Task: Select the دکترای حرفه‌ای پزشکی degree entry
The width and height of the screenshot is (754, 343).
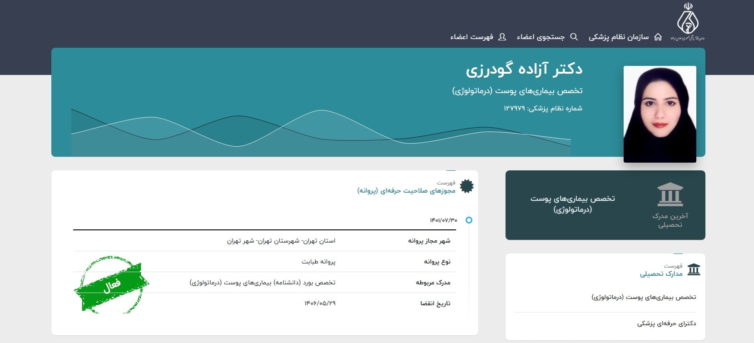Action: pos(666,323)
